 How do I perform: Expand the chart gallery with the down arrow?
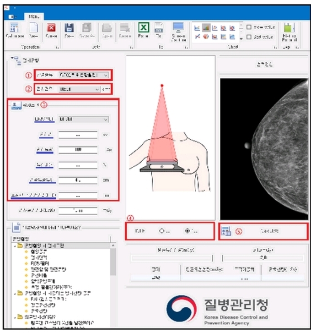(x=241, y=38)
